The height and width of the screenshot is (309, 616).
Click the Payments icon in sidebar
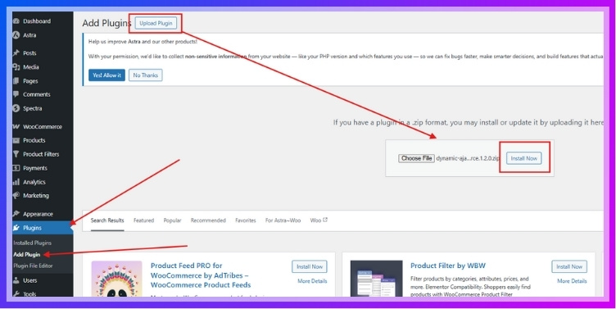(x=16, y=168)
